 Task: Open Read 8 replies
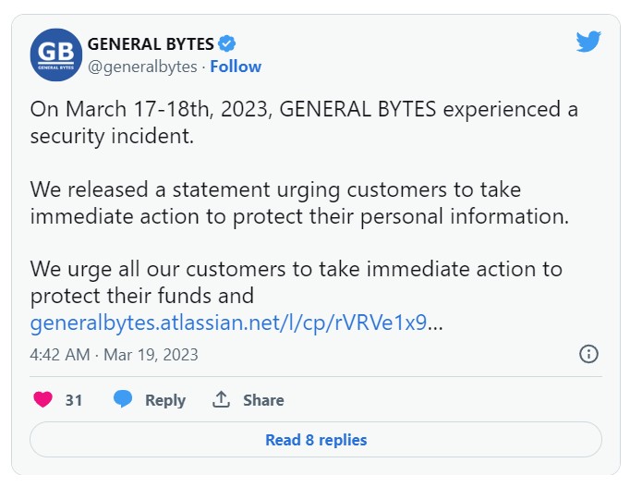(316, 440)
